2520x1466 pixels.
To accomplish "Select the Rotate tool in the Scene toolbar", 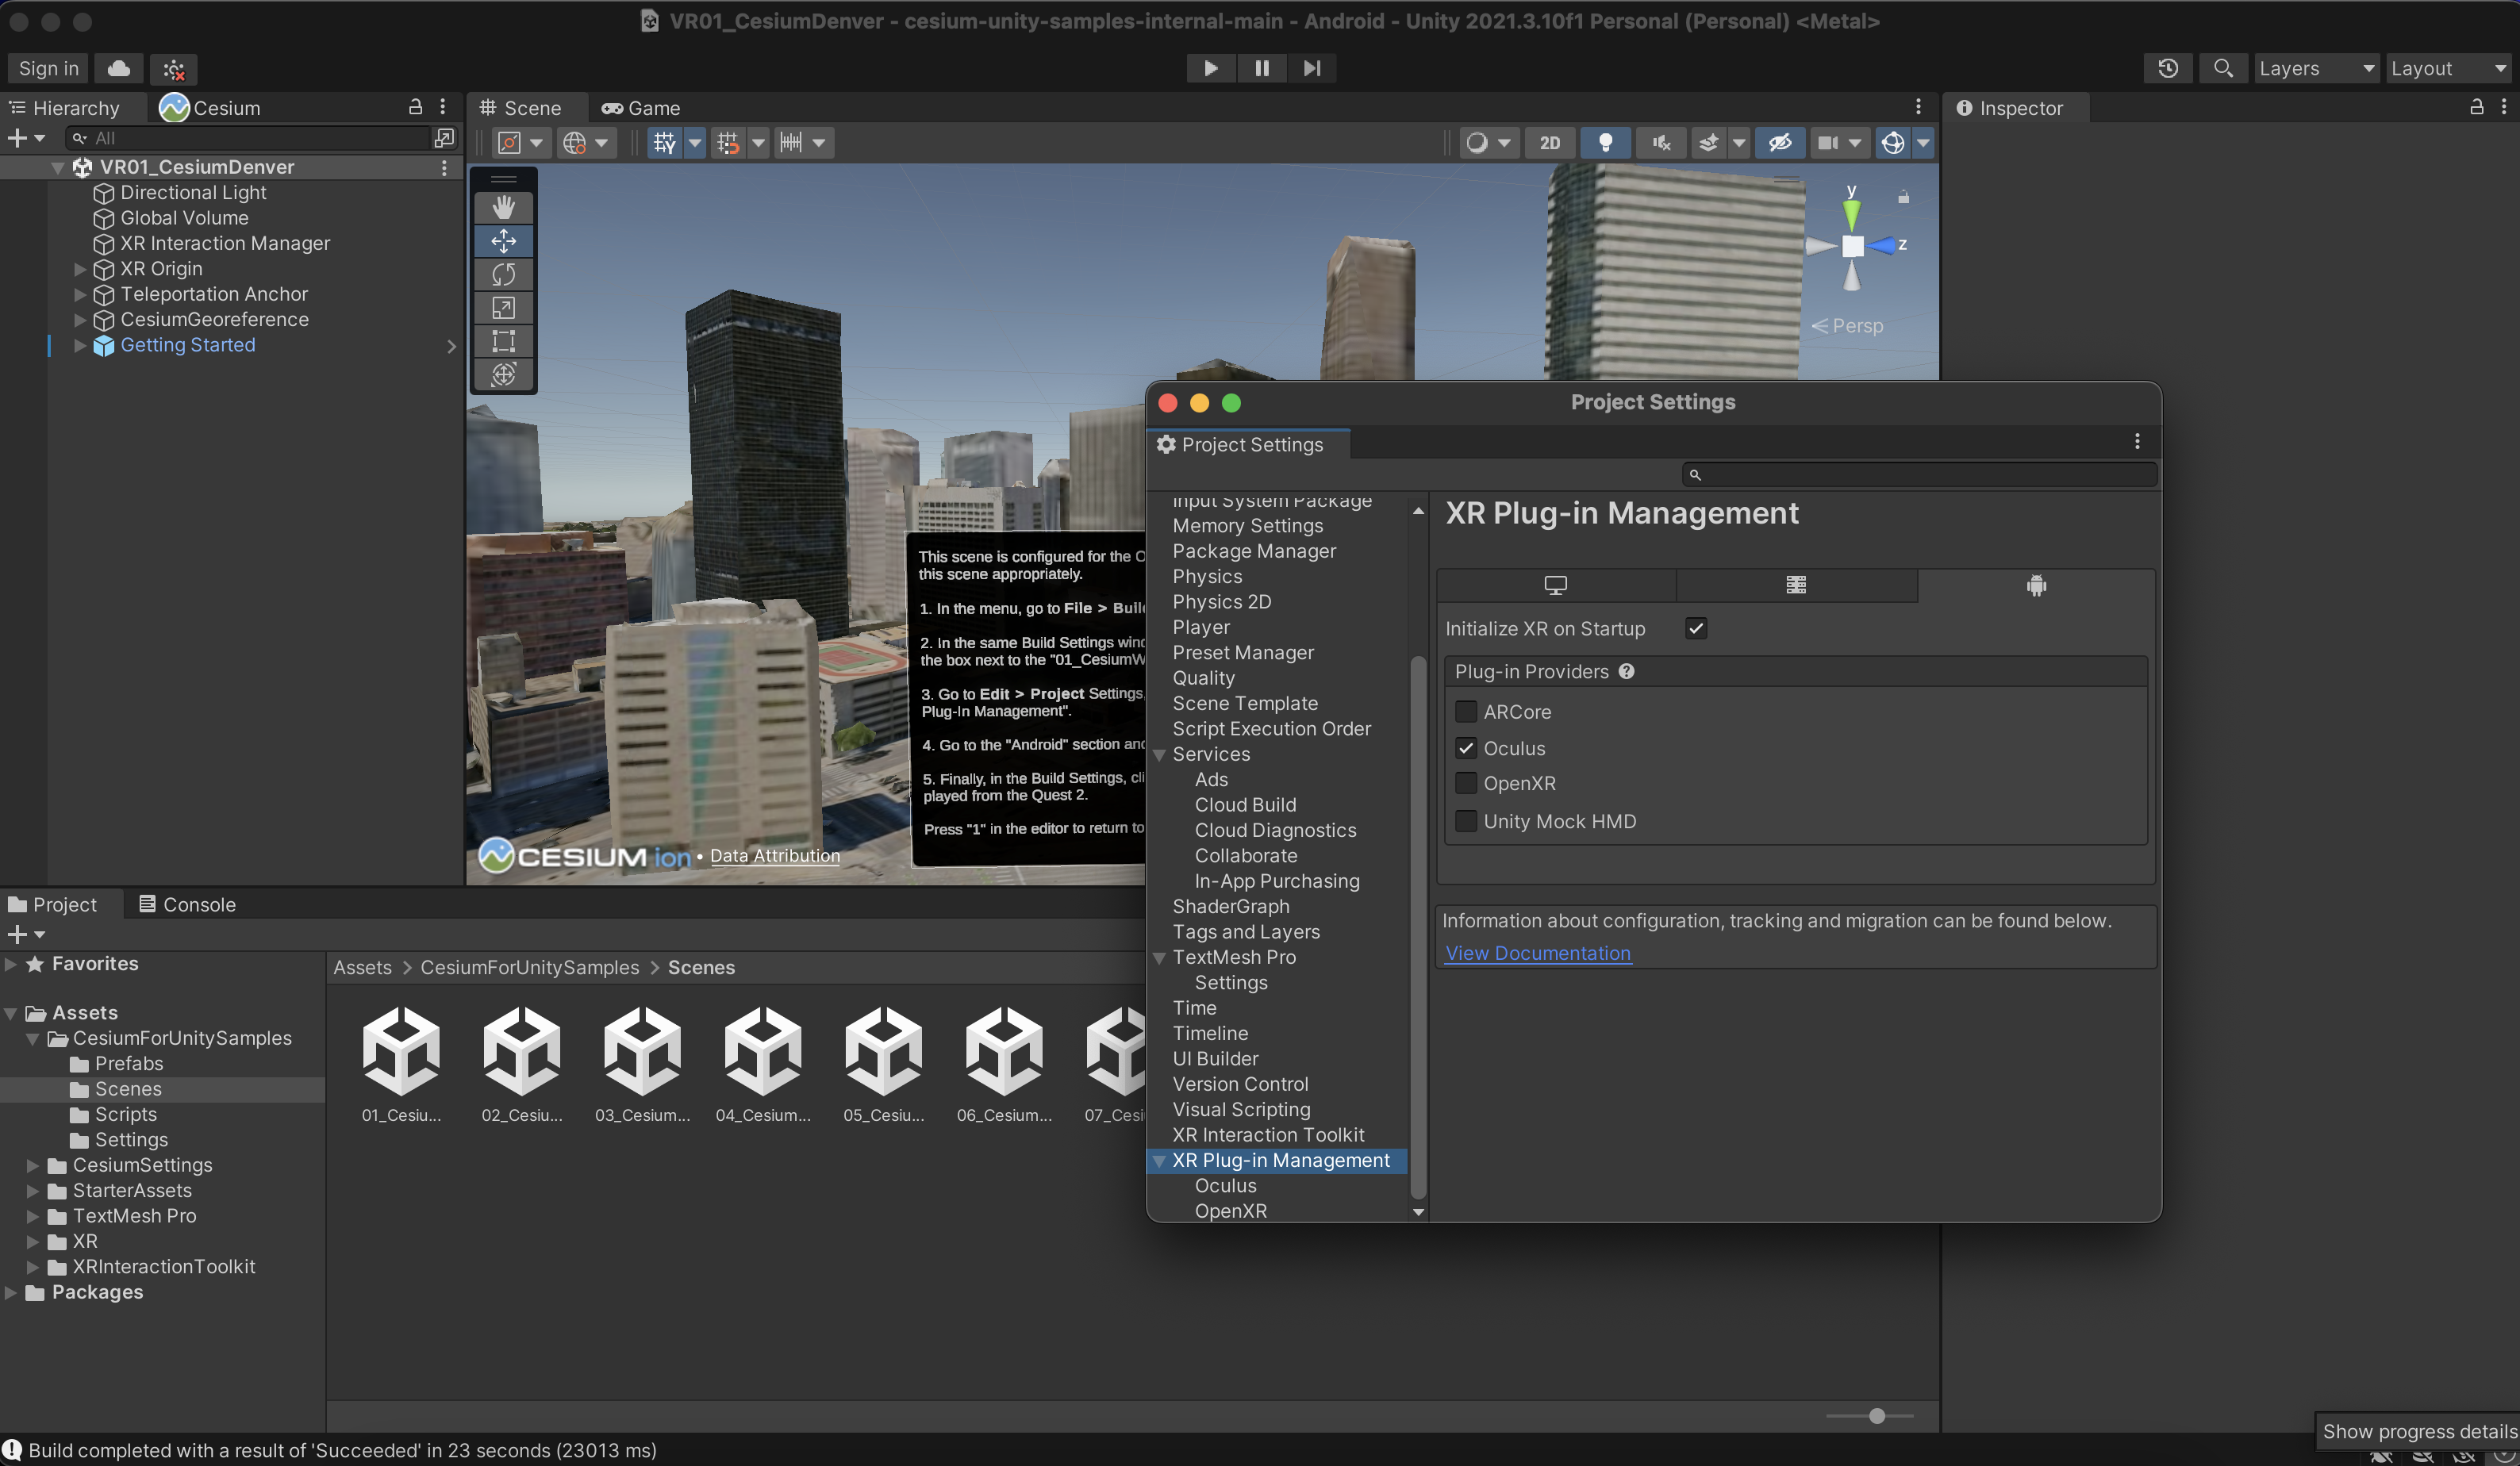I will (x=503, y=274).
